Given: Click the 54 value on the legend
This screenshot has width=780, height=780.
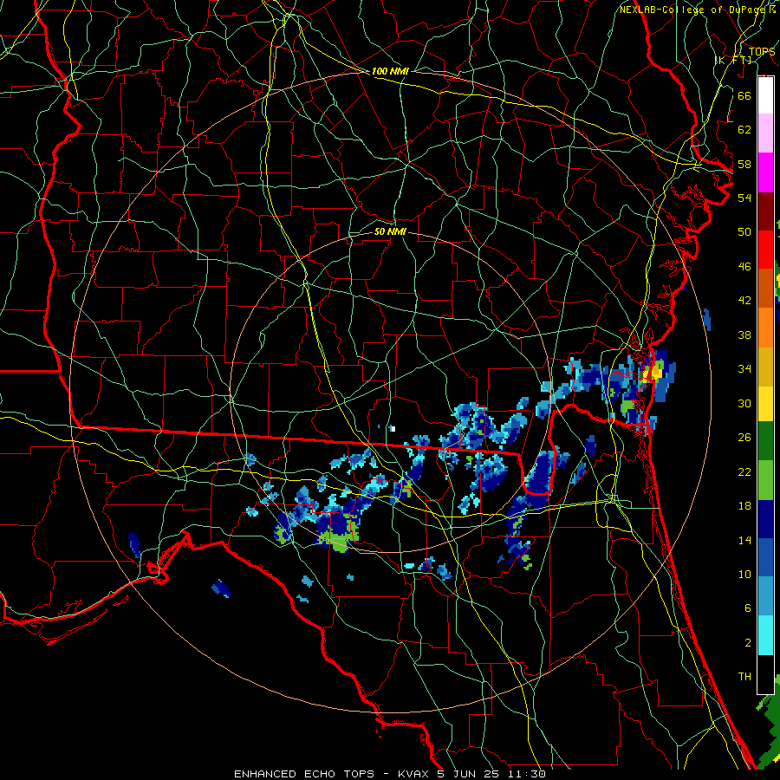Looking at the screenshot, I should pos(744,198).
